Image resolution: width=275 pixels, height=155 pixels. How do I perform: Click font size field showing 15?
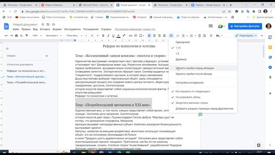92,36
